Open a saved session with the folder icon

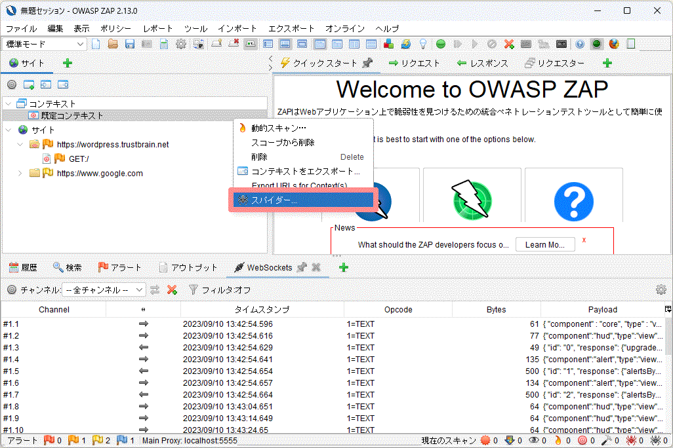113,44
